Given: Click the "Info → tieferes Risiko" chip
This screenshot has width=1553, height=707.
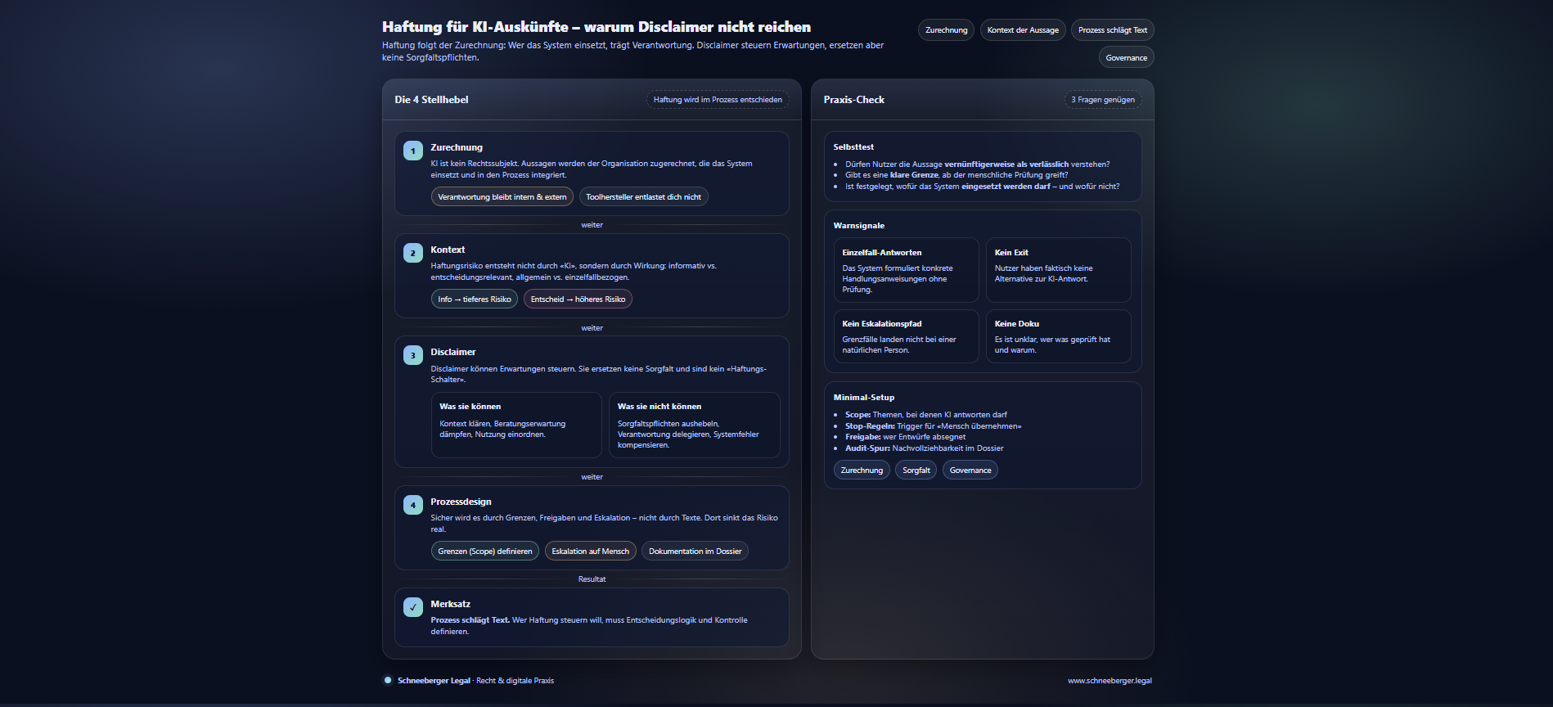Looking at the screenshot, I should click(x=475, y=299).
